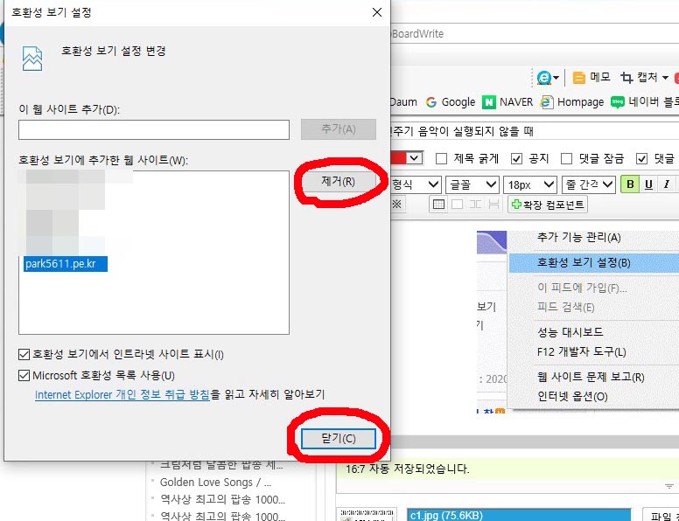
Task: Check the 댓글 잠금 checkbox
Action: tap(566, 159)
